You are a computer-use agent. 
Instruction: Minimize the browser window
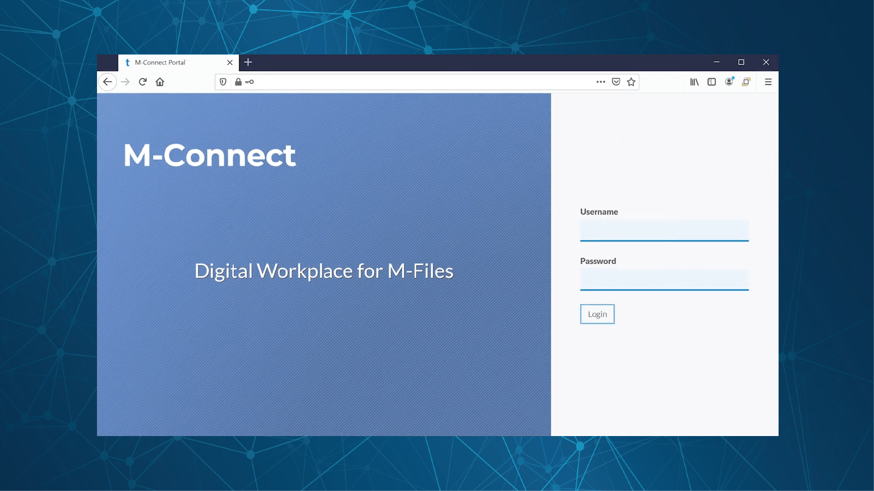click(x=716, y=62)
